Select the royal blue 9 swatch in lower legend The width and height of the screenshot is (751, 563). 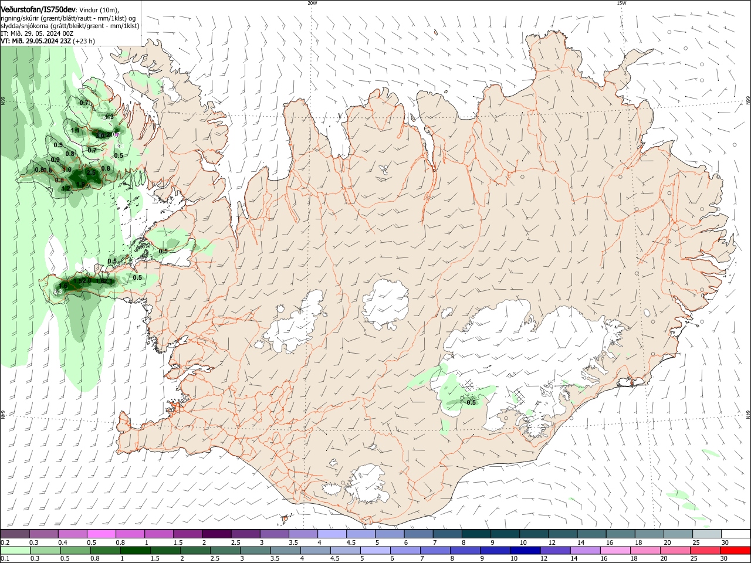495,550
